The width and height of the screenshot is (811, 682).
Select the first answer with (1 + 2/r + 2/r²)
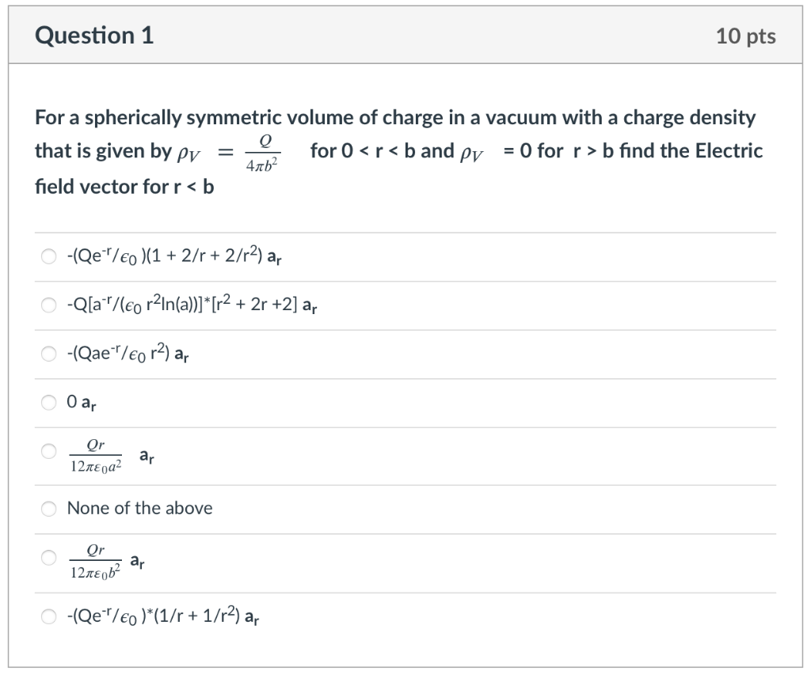(x=48, y=256)
